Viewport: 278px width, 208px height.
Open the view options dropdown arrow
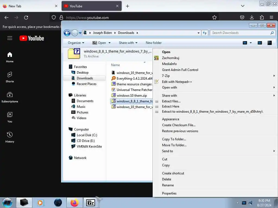[x=251, y=43]
